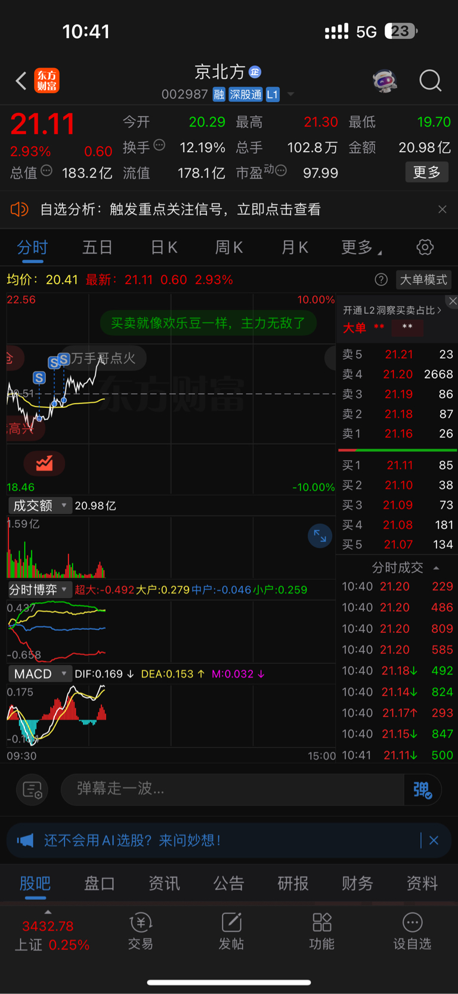
Task: Tap the first S signal marker
Action: tap(39, 377)
